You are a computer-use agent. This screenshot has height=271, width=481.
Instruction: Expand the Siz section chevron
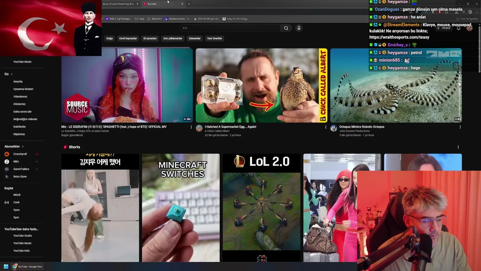click(12, 74)
